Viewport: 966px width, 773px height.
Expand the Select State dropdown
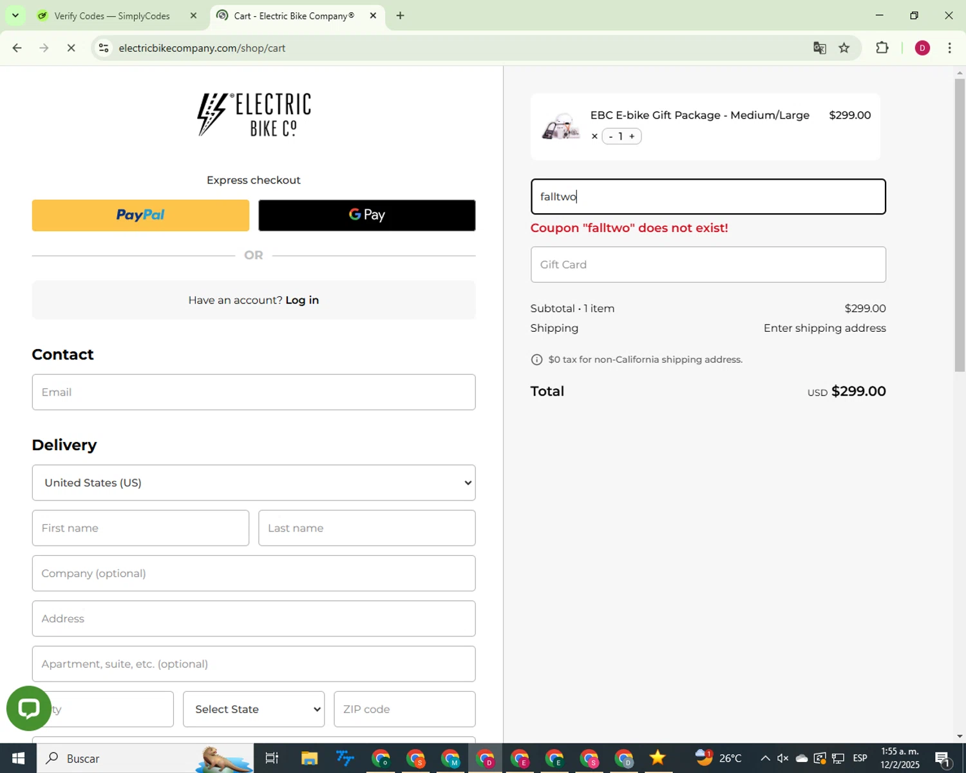(254, 709)
